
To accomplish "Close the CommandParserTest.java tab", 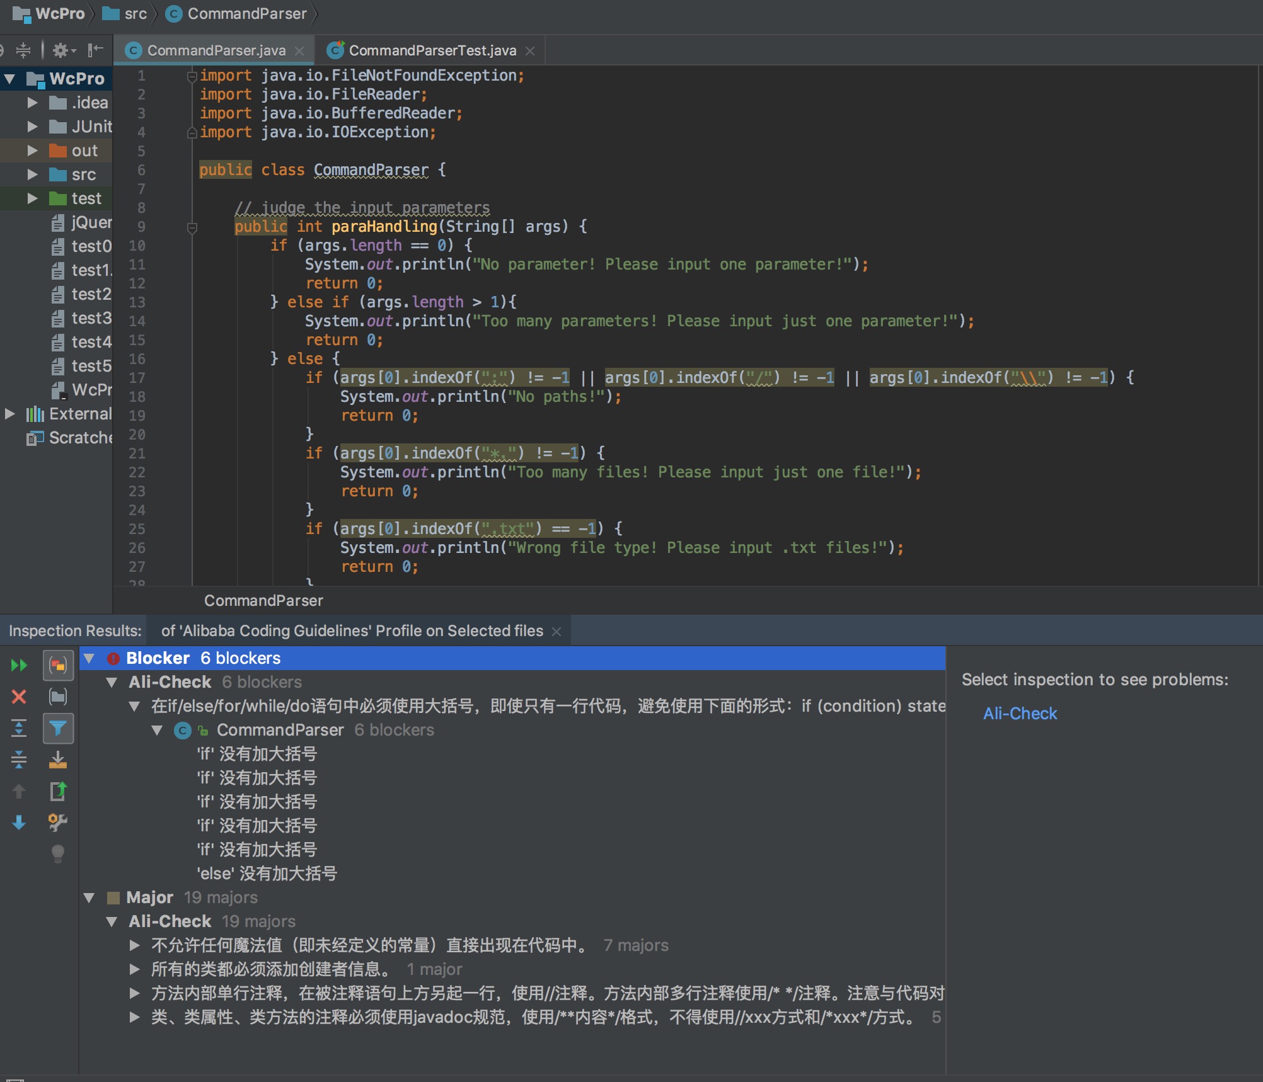I will click(530, 51).
